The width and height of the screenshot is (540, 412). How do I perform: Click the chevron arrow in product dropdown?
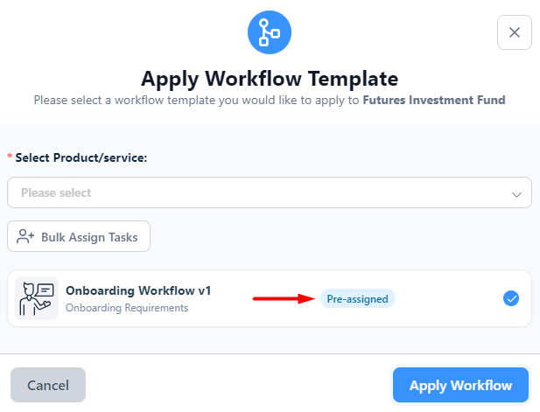click(516, 194)
